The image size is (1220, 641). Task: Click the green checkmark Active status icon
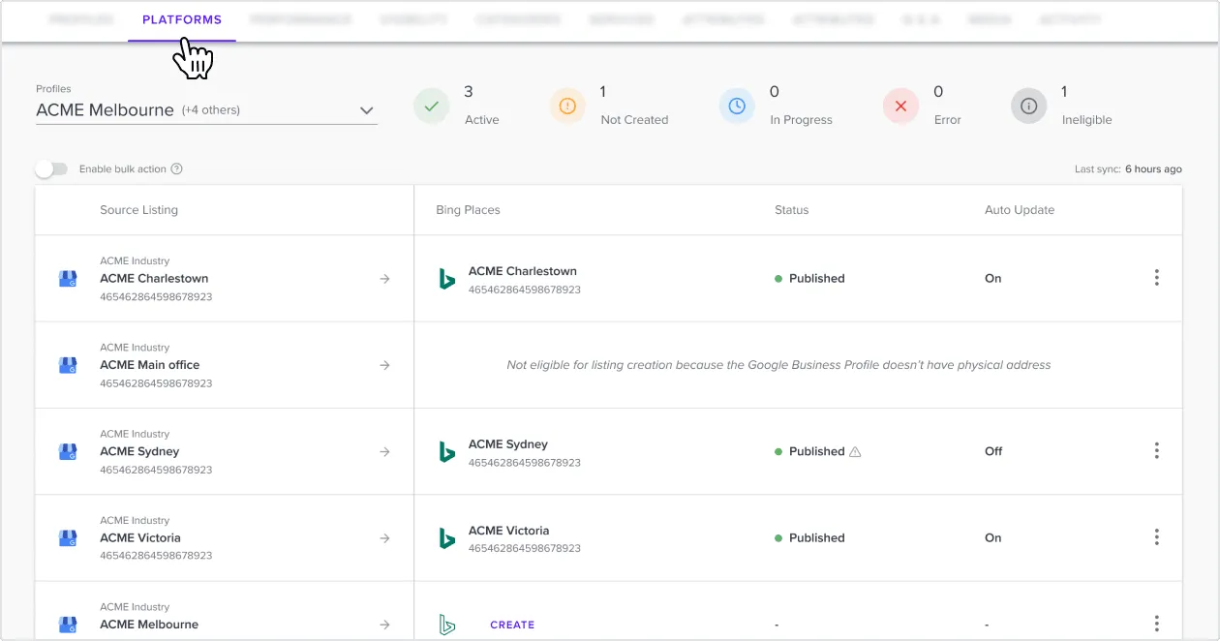click(432, 106)
